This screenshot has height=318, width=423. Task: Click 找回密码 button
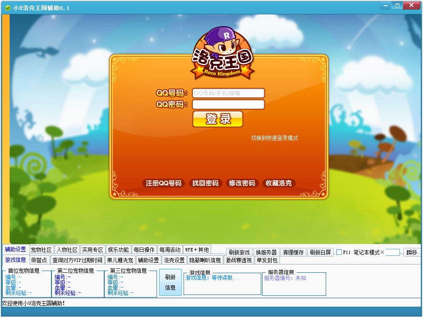tap(205, 183)
